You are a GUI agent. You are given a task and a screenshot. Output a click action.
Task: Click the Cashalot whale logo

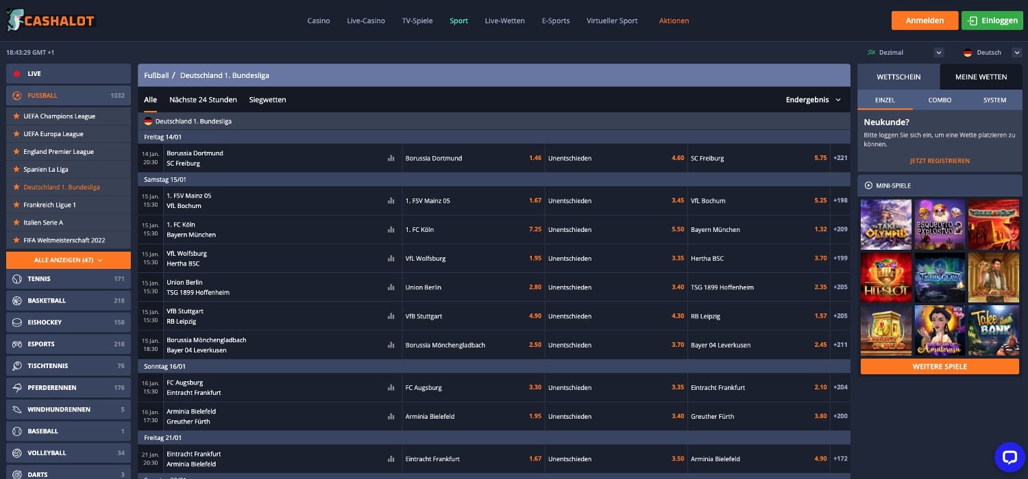tap(51, 21)
